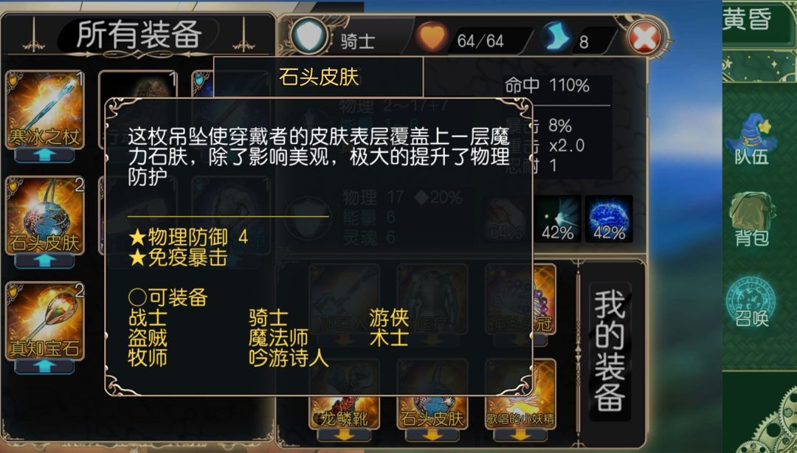
Task: Click the 石头皮肤 tooltip title
Action: pyautogui.click(x=319, y=77)
